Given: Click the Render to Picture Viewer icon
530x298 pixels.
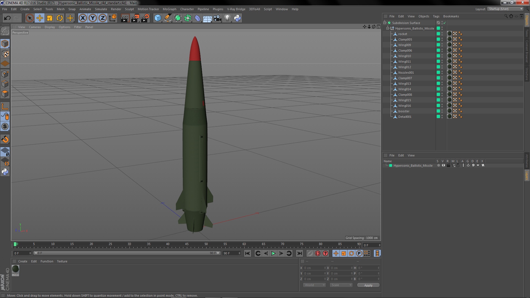Looking at the screenshot, I should [x=135, y=18].
